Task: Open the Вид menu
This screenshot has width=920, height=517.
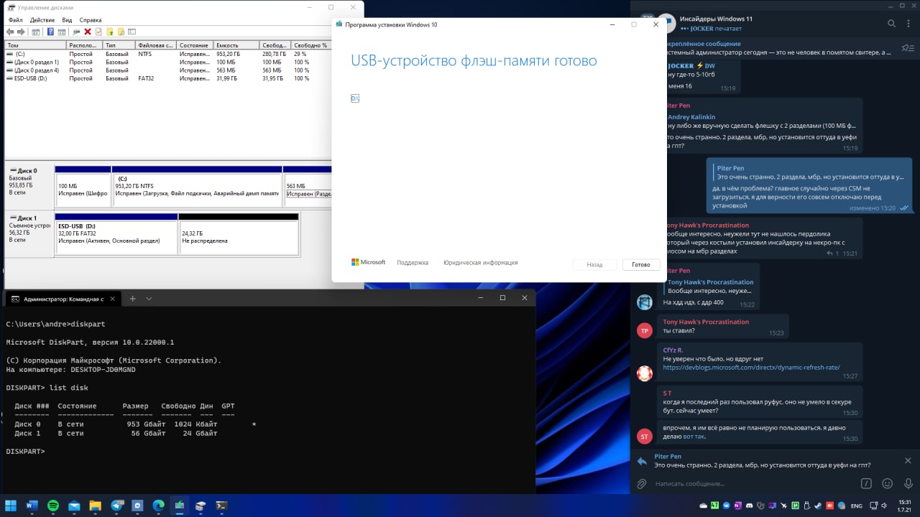Action: [x=67, y=20]
